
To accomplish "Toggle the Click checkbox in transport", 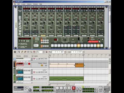I will pyautogui.click(x=25, y=87).
